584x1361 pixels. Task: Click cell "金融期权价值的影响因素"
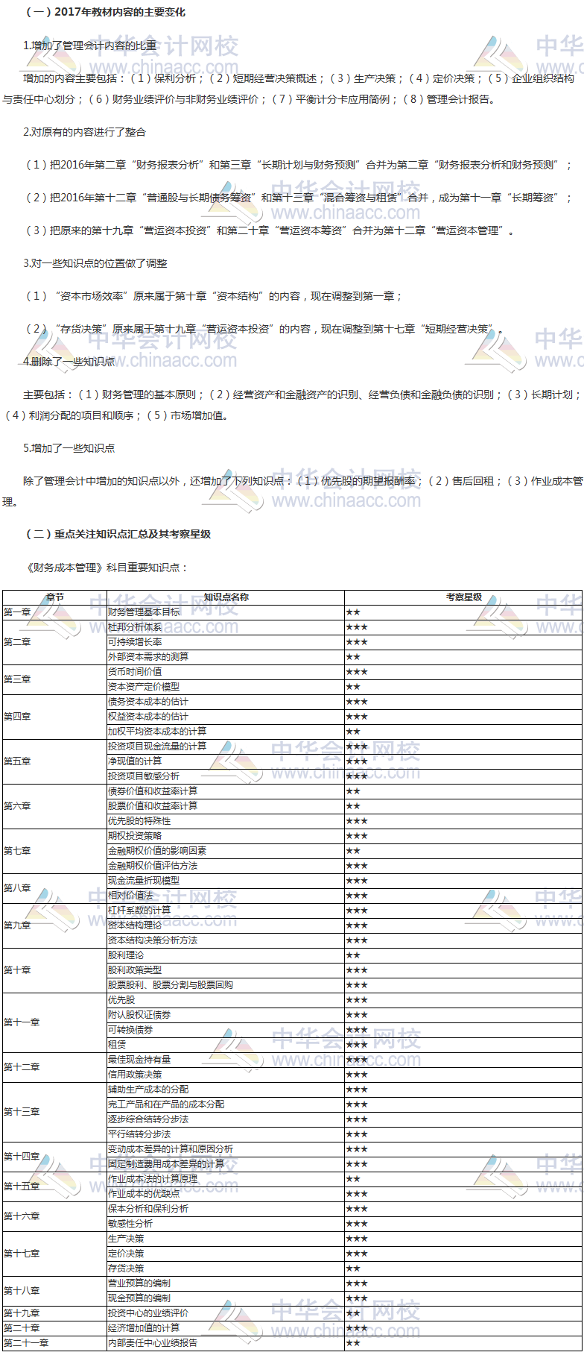click(226, 851)
